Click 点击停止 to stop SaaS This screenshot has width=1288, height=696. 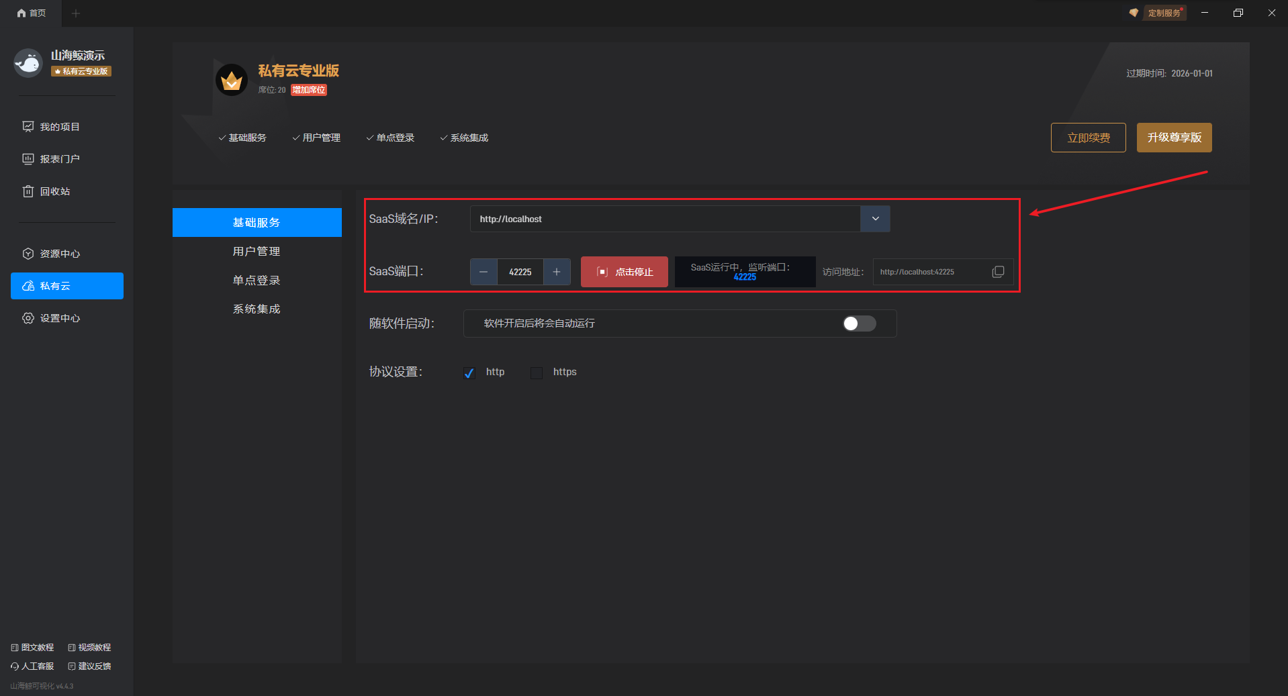tap(625, 272)
